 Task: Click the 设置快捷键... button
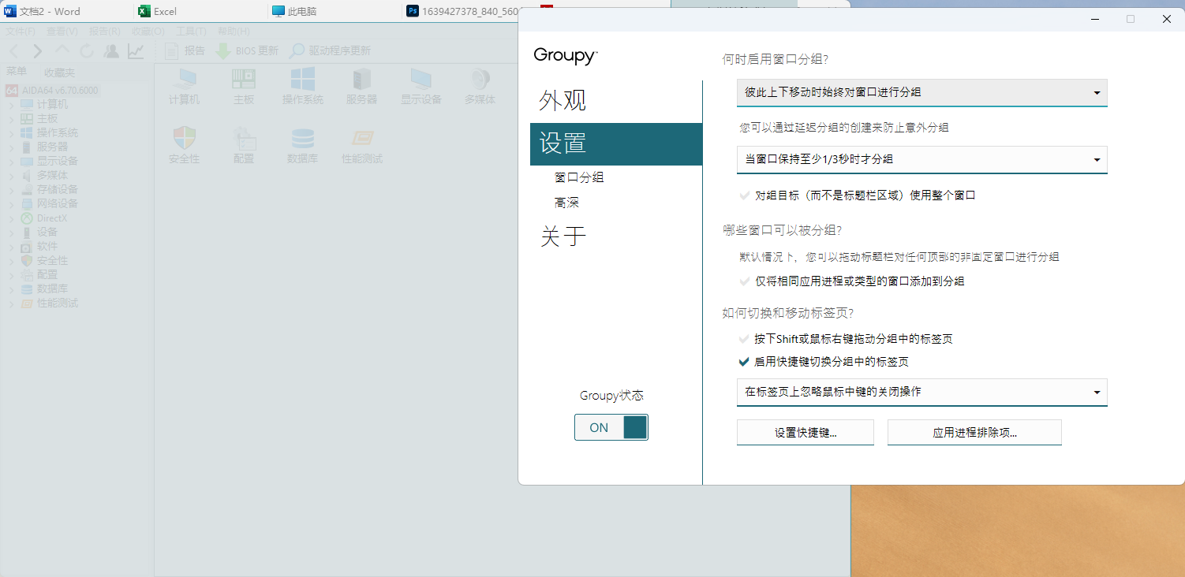click(805, 433)
